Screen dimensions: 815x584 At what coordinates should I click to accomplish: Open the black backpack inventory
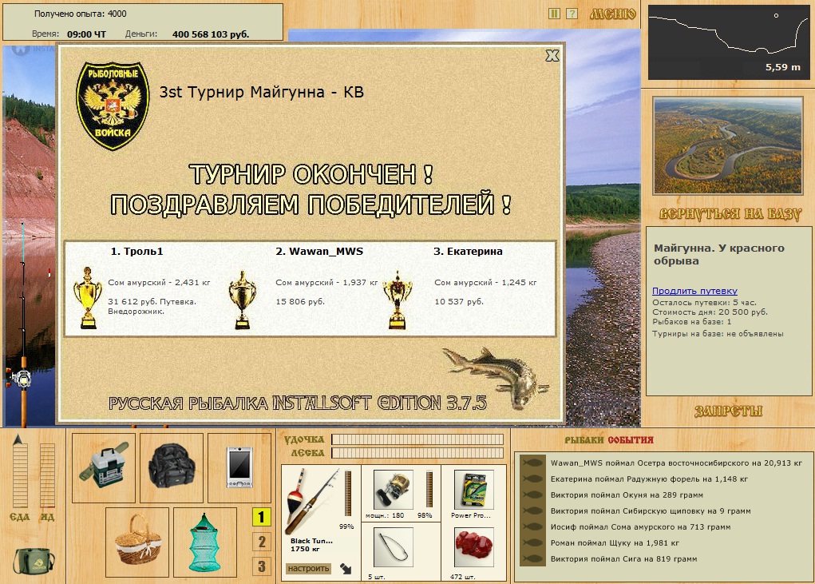(172, 467)
